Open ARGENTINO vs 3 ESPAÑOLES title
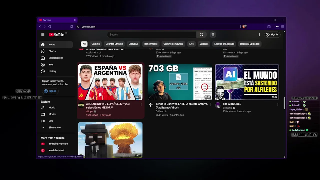This screenshot has height=180, width=320. (108, 106)
